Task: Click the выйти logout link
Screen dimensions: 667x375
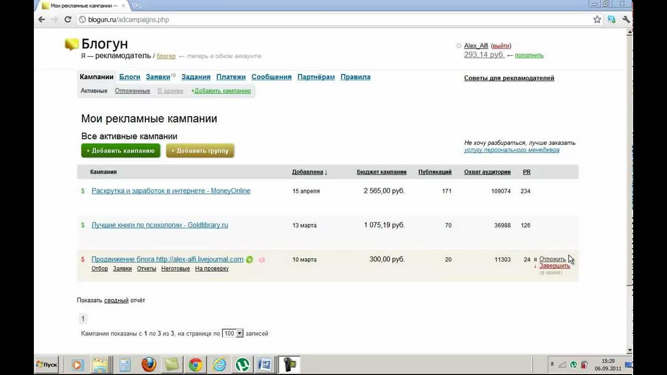Action: [501, 46]
